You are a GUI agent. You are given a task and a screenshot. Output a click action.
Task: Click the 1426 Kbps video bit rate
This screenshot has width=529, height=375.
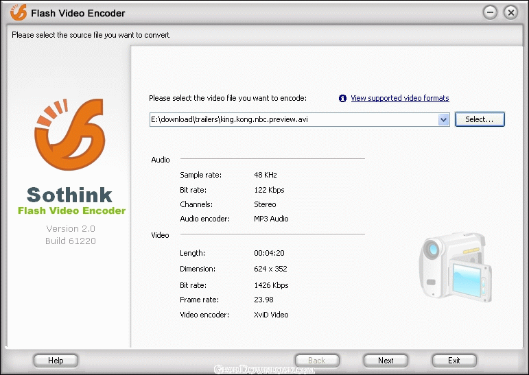click(x=271, y=285)
